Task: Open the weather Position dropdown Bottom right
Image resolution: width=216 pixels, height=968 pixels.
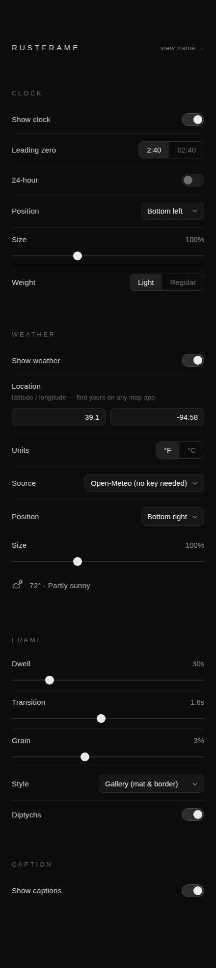Action: [x=172, y=517]
